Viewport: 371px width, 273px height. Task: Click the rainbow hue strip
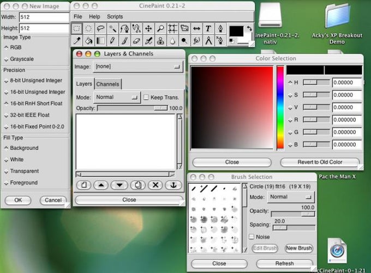click(280, 107)
